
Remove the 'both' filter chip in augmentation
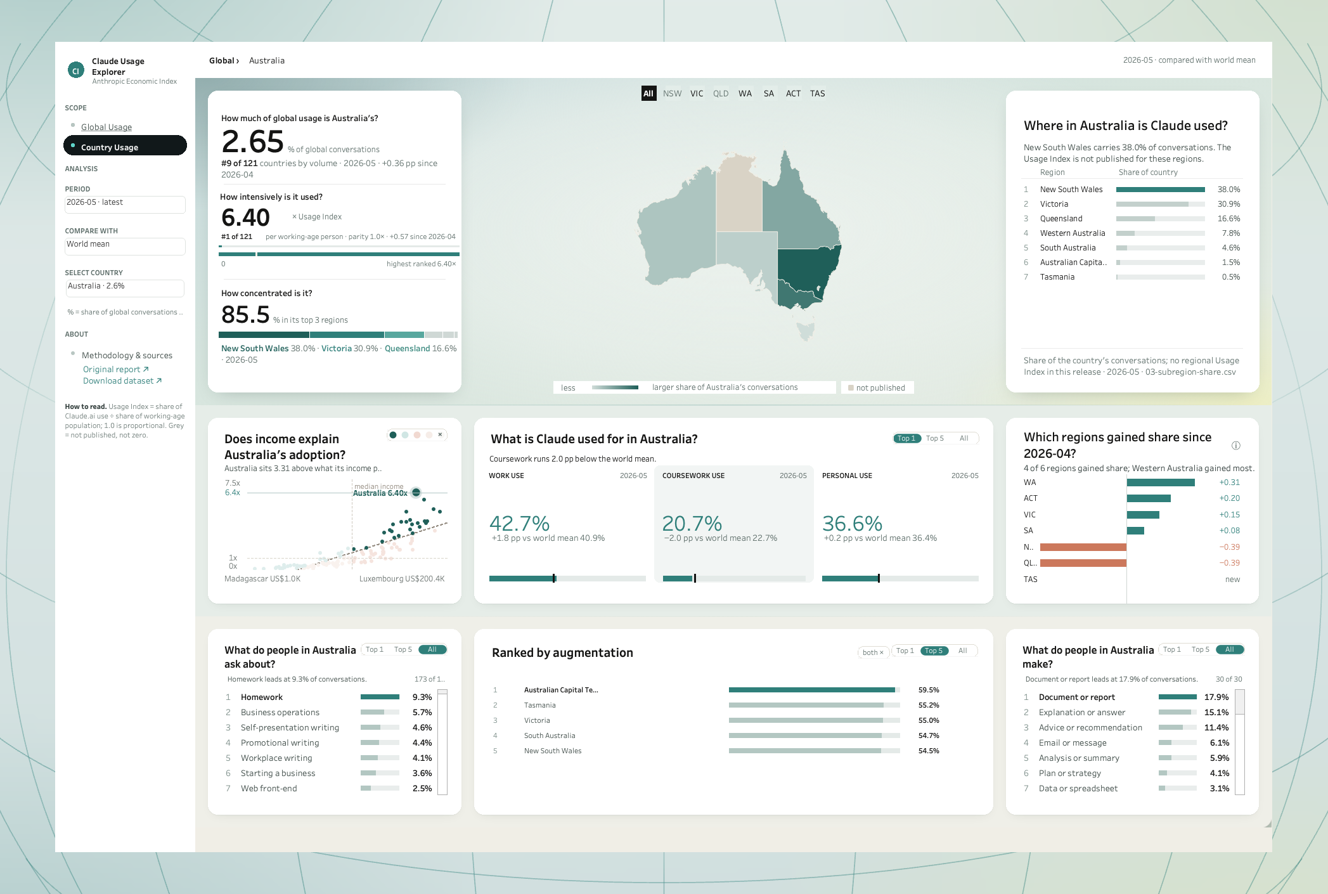(x=873, y=652)
